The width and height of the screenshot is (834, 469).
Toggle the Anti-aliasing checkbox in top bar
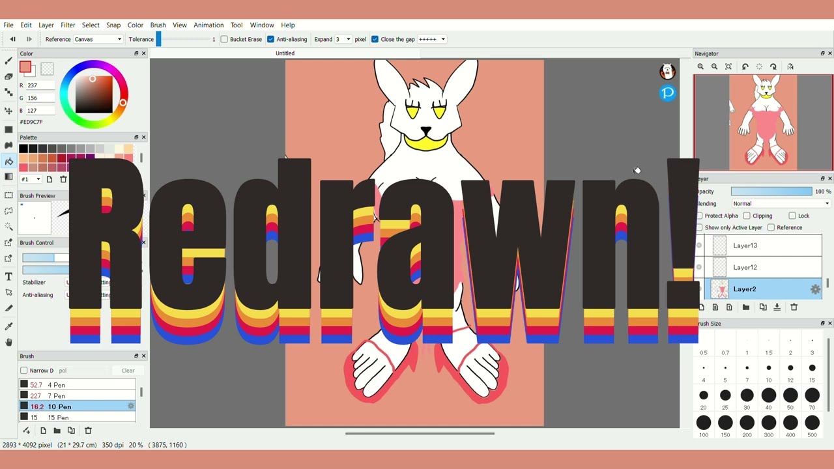point(270,39)
